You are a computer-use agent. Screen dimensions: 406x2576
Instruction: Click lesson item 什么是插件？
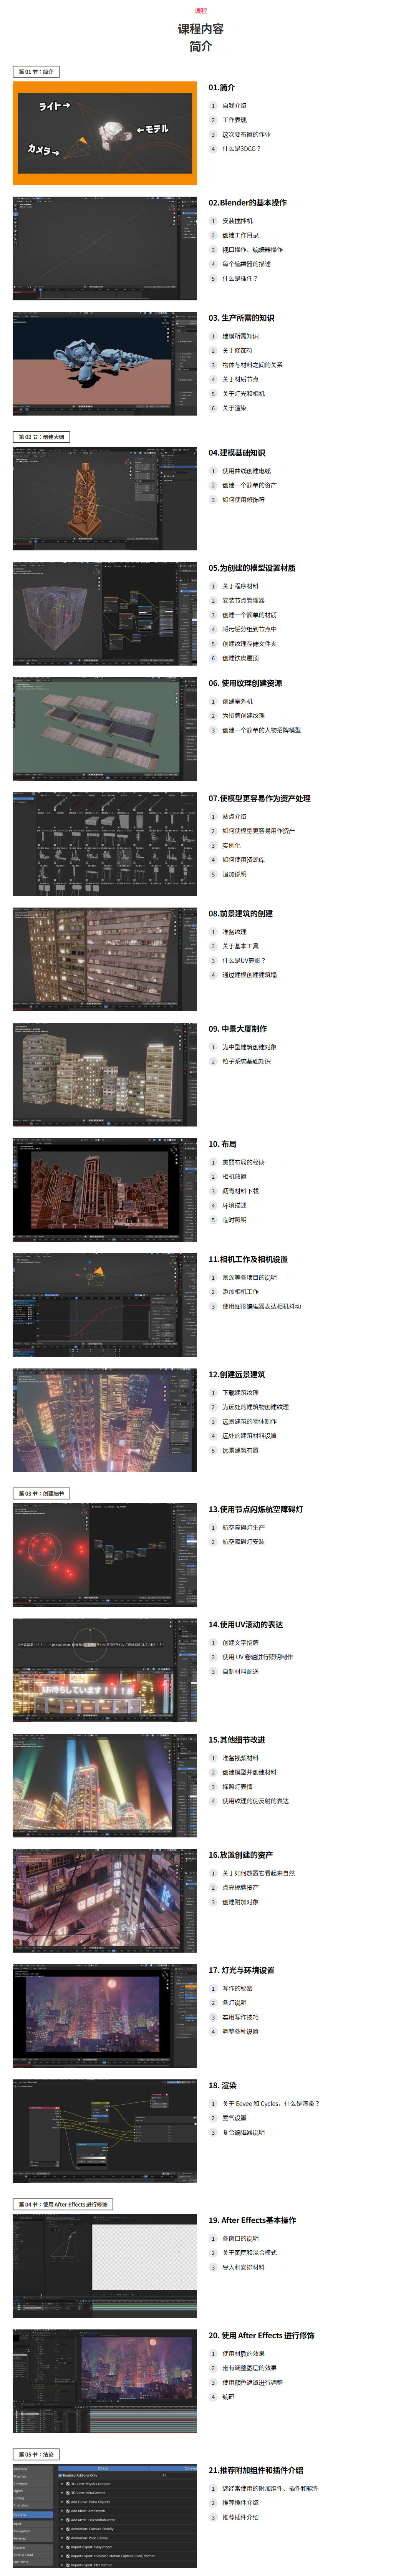pos(240,278)
